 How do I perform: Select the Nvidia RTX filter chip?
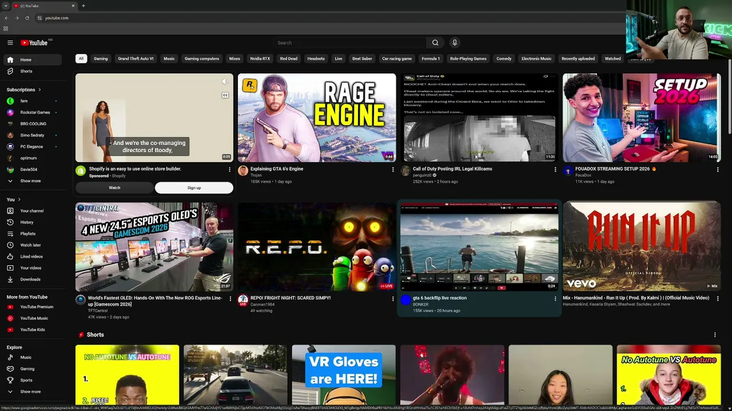click(260, 59)
